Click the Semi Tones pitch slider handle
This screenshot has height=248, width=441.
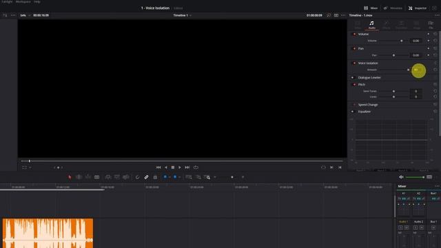[393, 91]
